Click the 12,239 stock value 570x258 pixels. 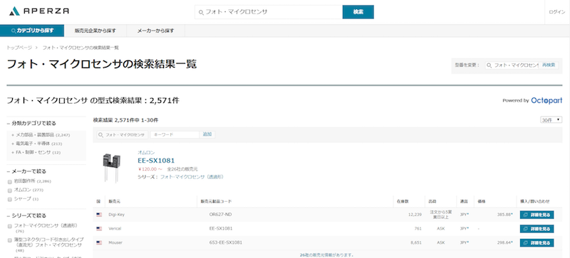pyautogui.click(x=415, y=215)
